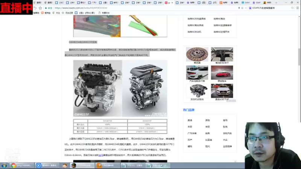Click the 热门品牌 heading

[x=189, y=110]
